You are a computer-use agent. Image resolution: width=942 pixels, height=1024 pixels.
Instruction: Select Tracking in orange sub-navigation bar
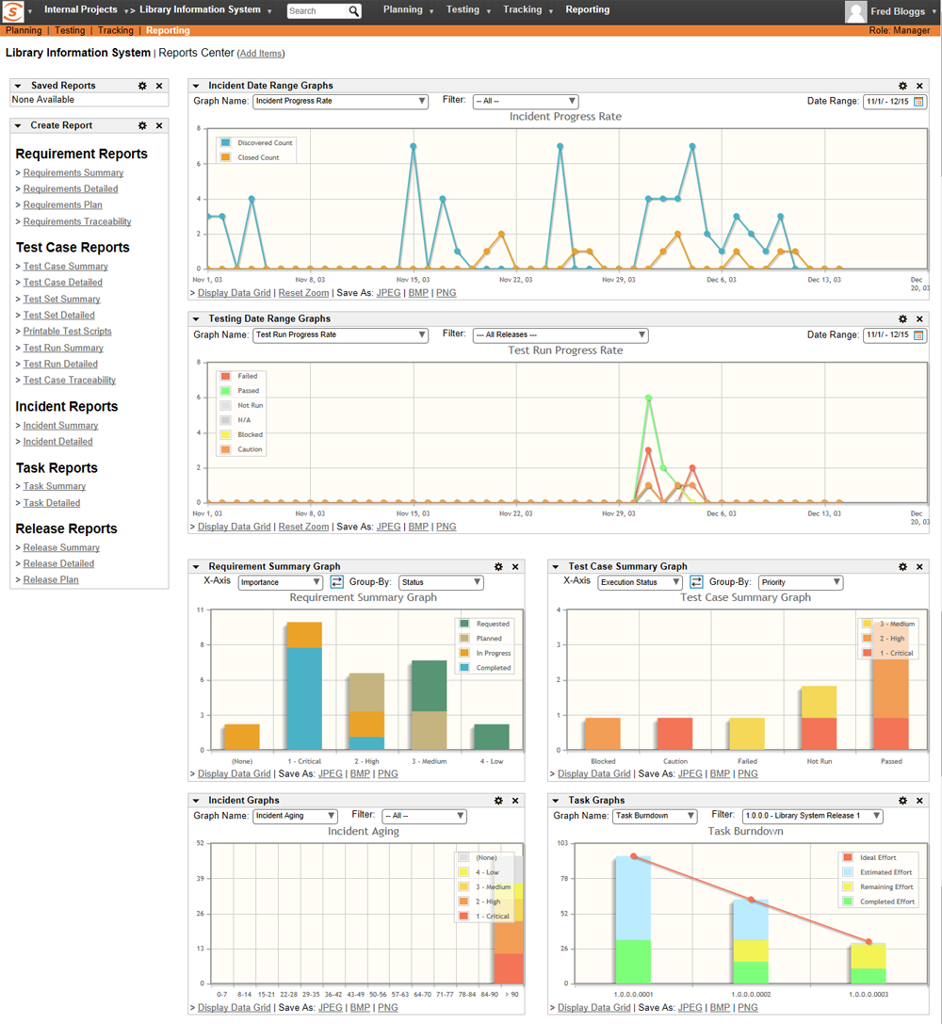coord(116,31)
